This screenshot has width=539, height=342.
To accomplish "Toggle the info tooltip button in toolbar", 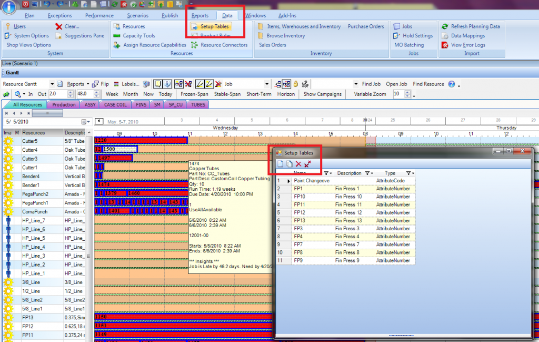I will click(x=167, y=84).
